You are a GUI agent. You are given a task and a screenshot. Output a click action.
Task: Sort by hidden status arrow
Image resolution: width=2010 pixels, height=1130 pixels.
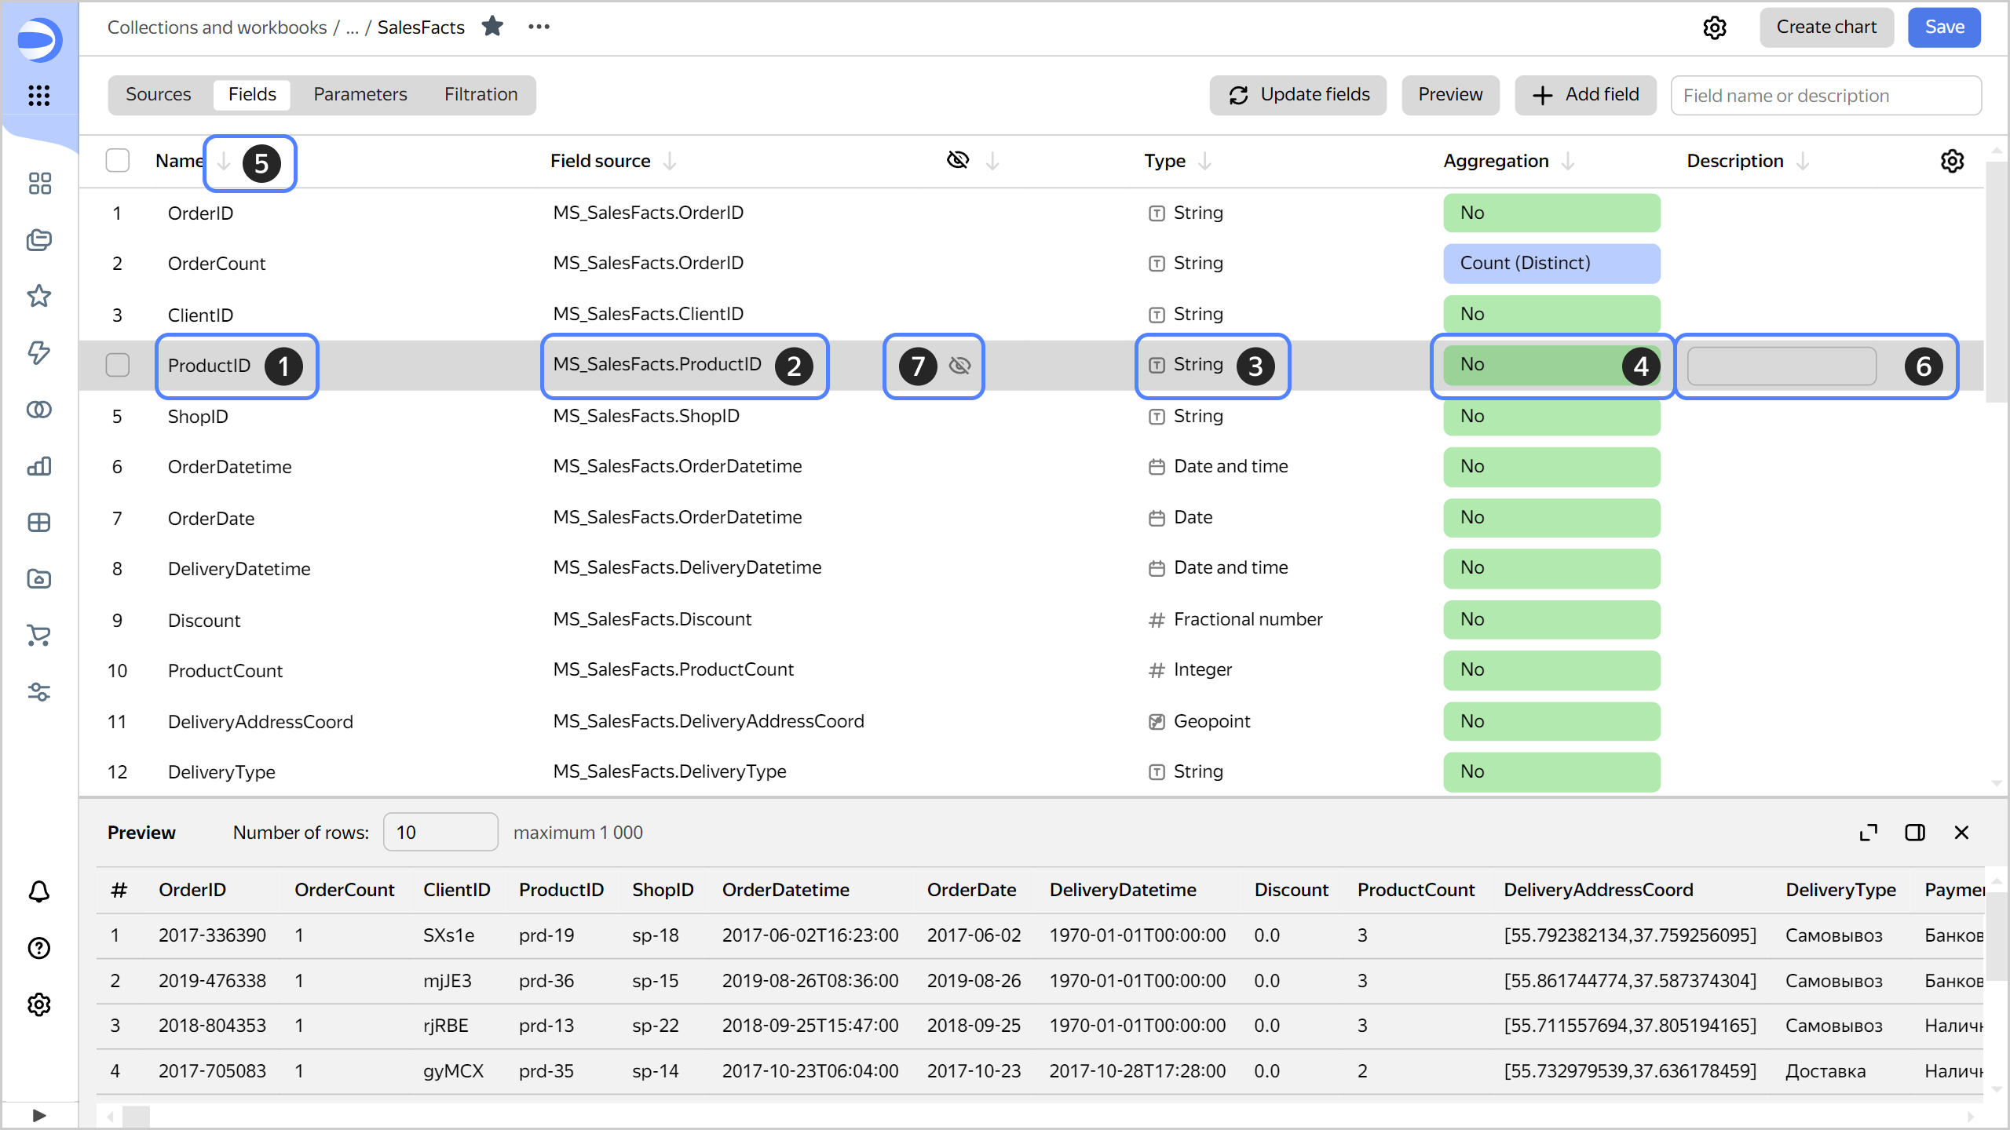click(x=992, y=161)
